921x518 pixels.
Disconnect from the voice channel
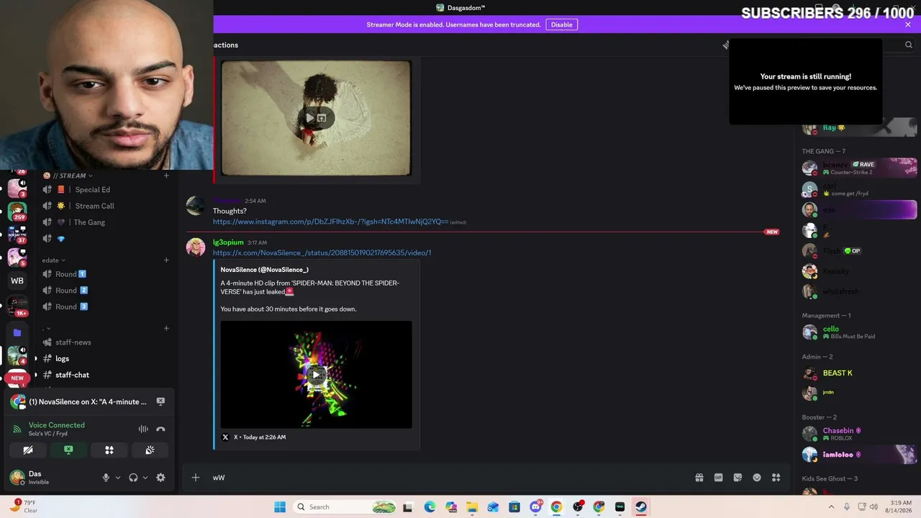point(160,430)
